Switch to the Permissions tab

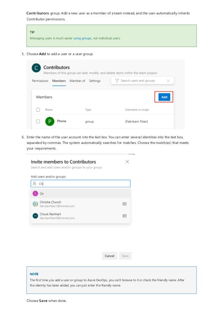click(x=40, y=81)
